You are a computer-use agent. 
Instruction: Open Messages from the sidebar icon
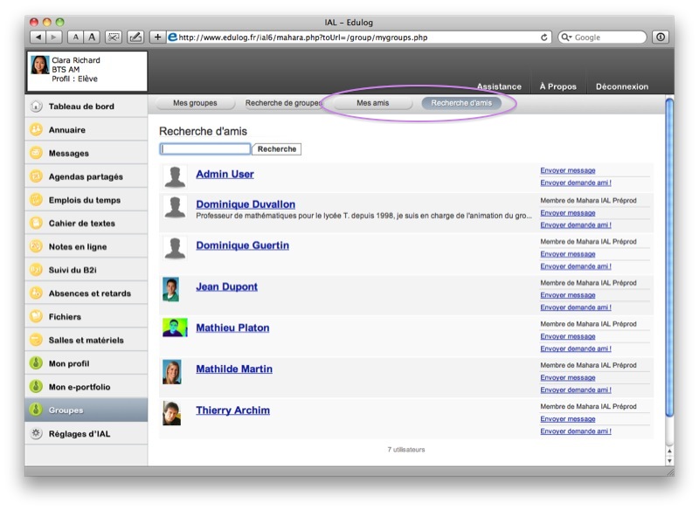36,153
